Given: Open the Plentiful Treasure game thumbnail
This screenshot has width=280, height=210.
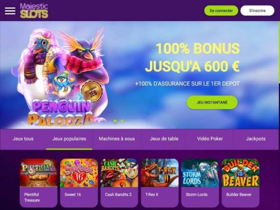Looking at the screenshot, I should 38,173.
